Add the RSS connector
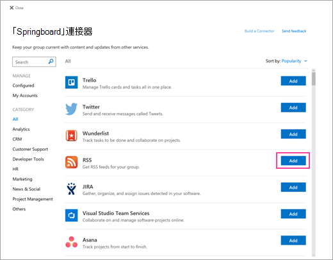Viewport: 333px width, 260px height. (293, 160)
